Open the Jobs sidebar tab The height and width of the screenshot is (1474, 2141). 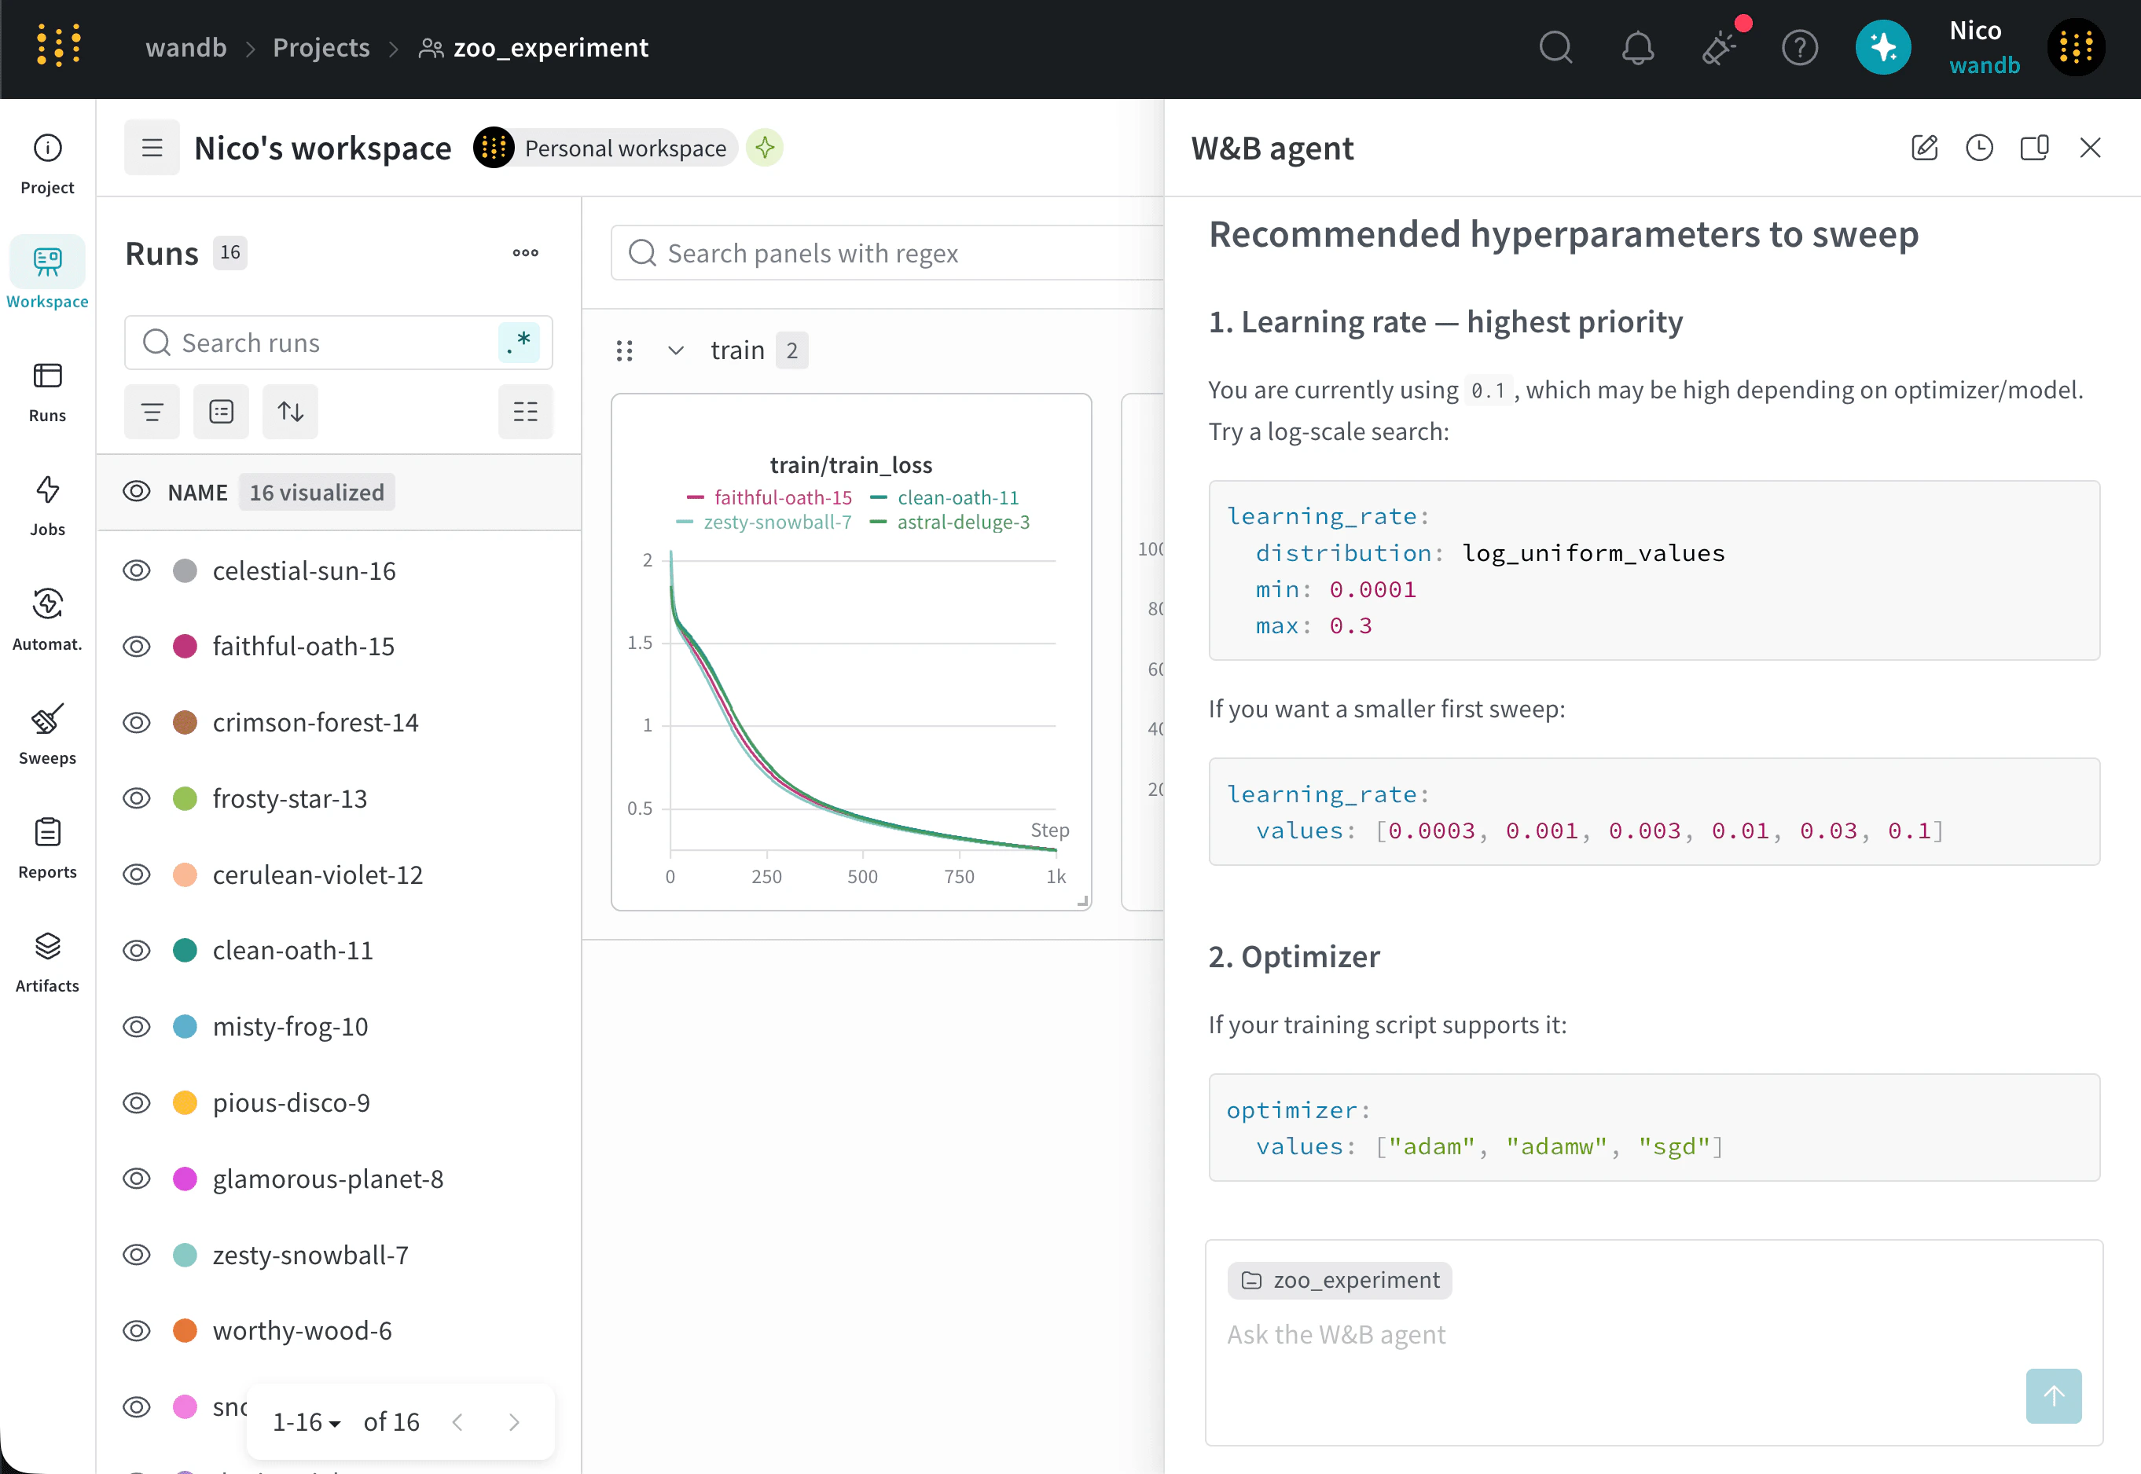(47, 506)
